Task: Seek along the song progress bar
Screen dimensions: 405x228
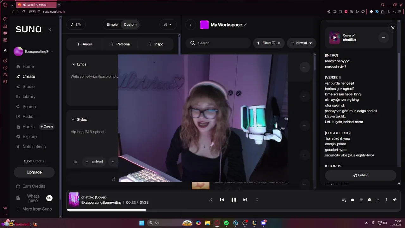Action: [234, 210]
